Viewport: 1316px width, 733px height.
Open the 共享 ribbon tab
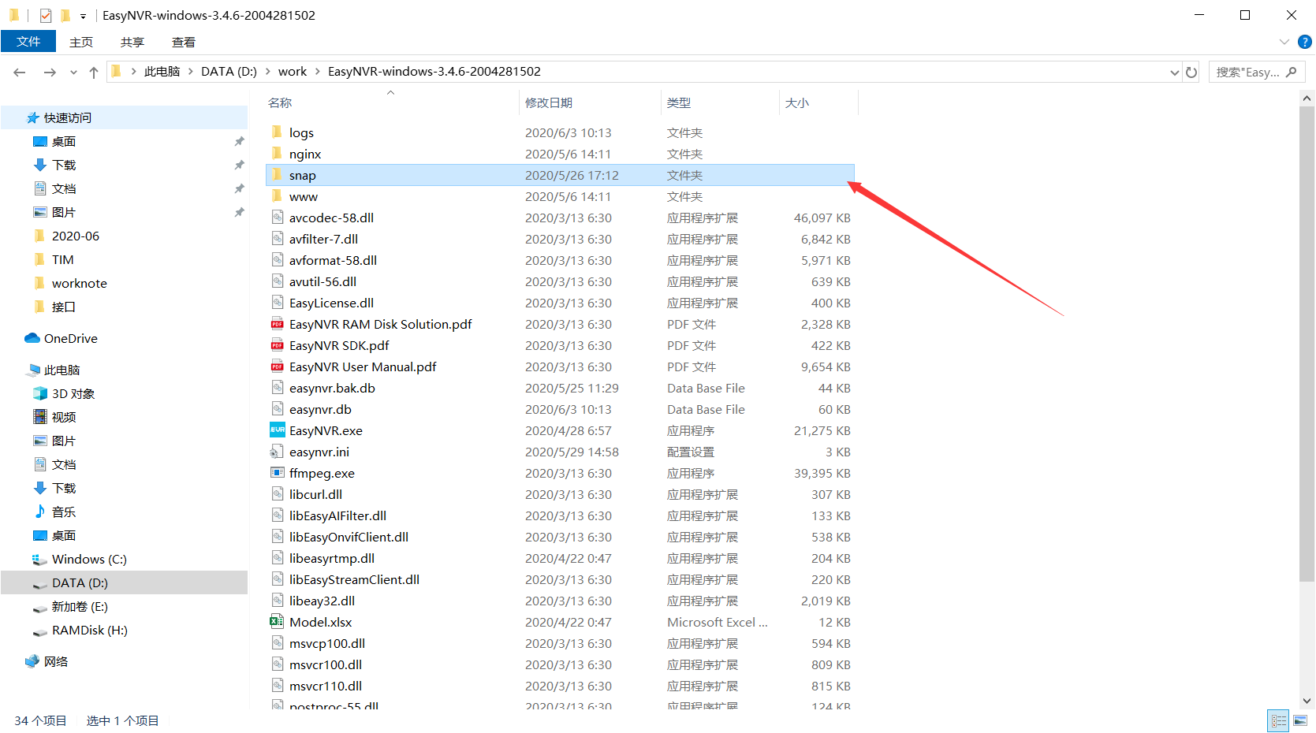tap(132, 42)
